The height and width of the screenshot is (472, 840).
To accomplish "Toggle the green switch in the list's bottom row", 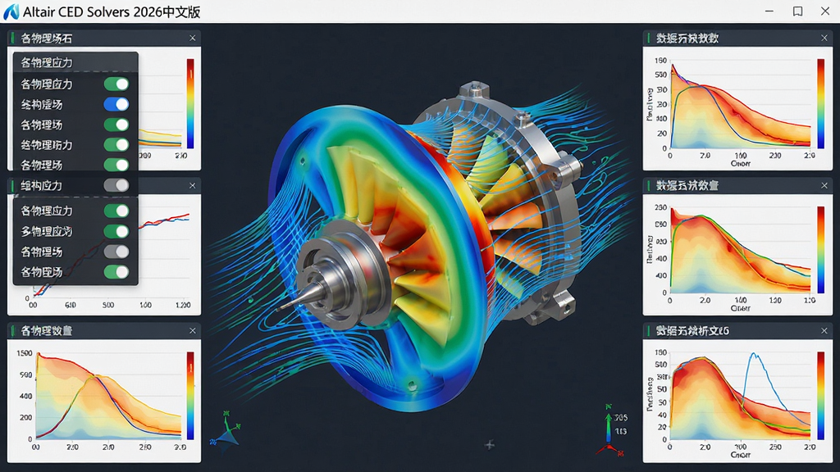I will click(116, 272).
